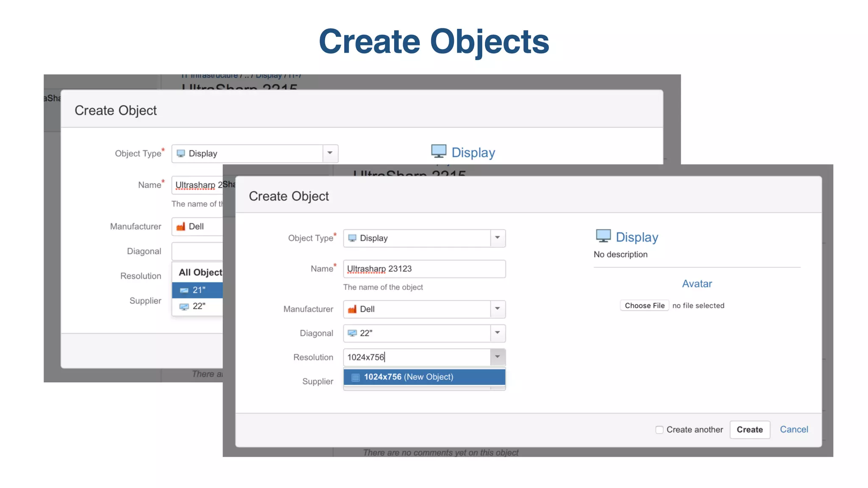Toggle front Resolution dropdown arrow

coord(498,357)
